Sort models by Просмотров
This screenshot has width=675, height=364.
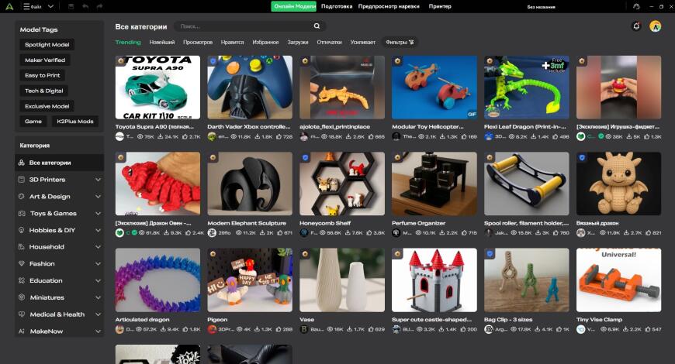coord(198,42)
